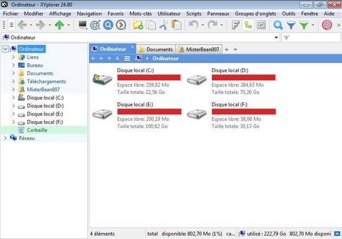This screenshot has width=342, height=239.
Task: Click the Redo arrow icon
Action: coord(212,25)
